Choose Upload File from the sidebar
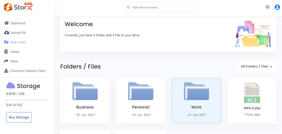Viewport: 282px width, 134px height. (18, 33)
